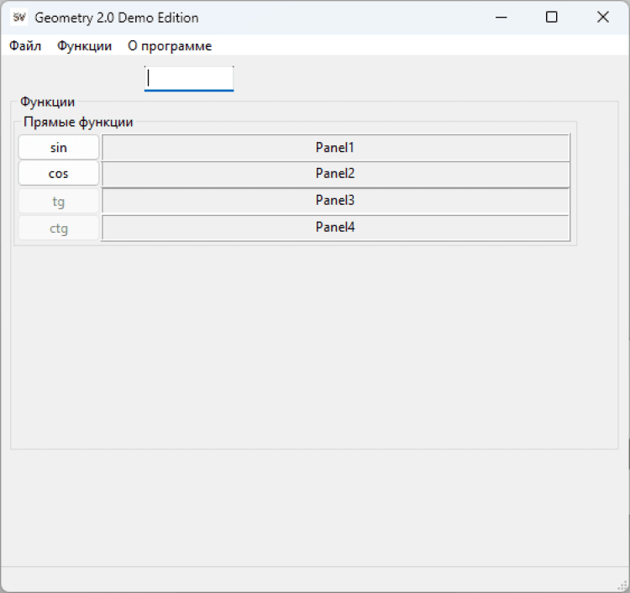Click the resize grip in bottom corner
The width and height of the screenshot is (630, 593).
pyautogui.click(x=622, y=585)
